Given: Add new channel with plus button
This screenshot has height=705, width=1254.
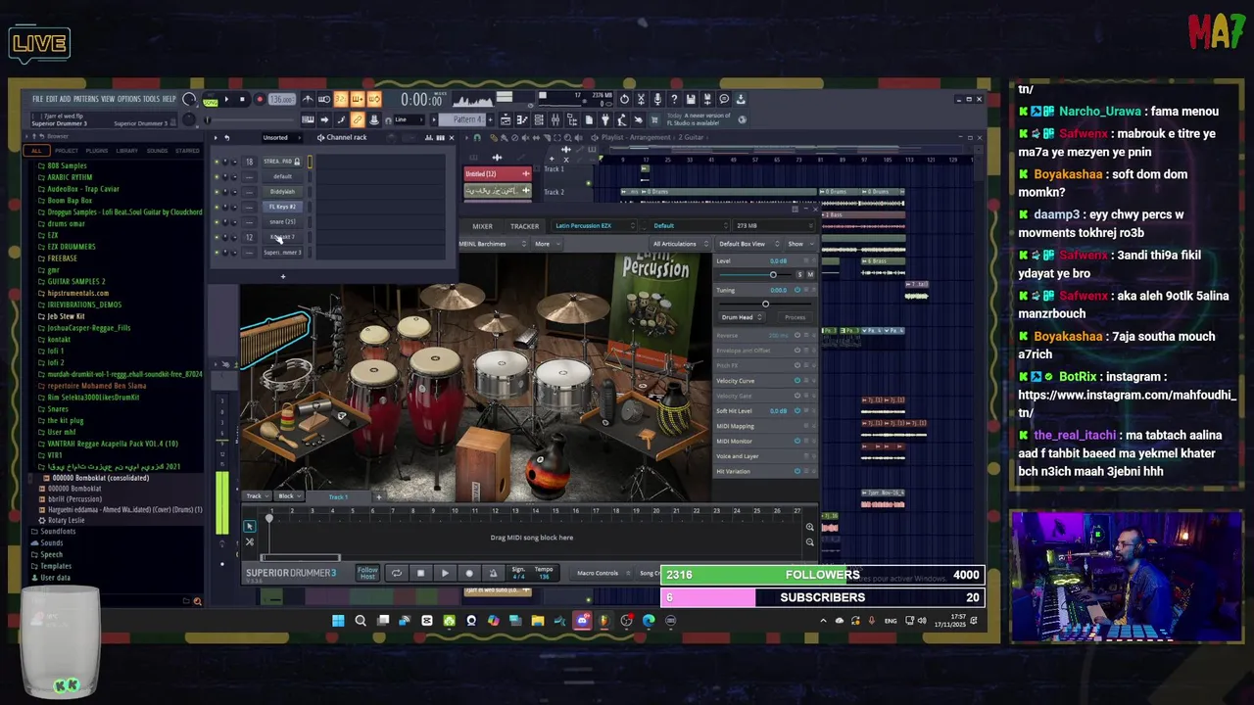Looking at the screenshot, I should pos(283,276).
